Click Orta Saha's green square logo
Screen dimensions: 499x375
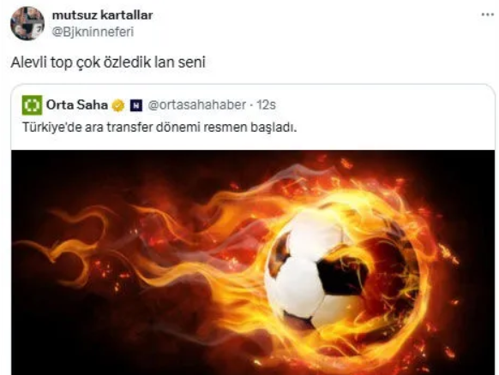click(32, 104)
